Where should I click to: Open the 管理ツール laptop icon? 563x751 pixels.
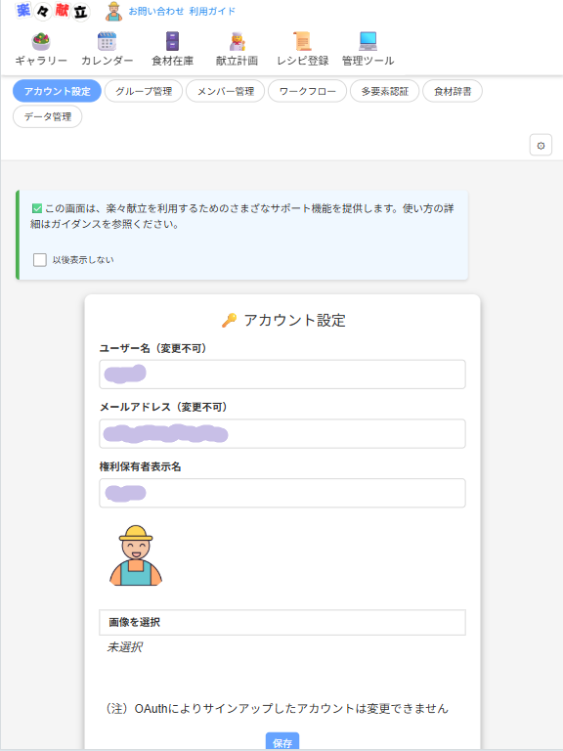click(x=368, y=42)
